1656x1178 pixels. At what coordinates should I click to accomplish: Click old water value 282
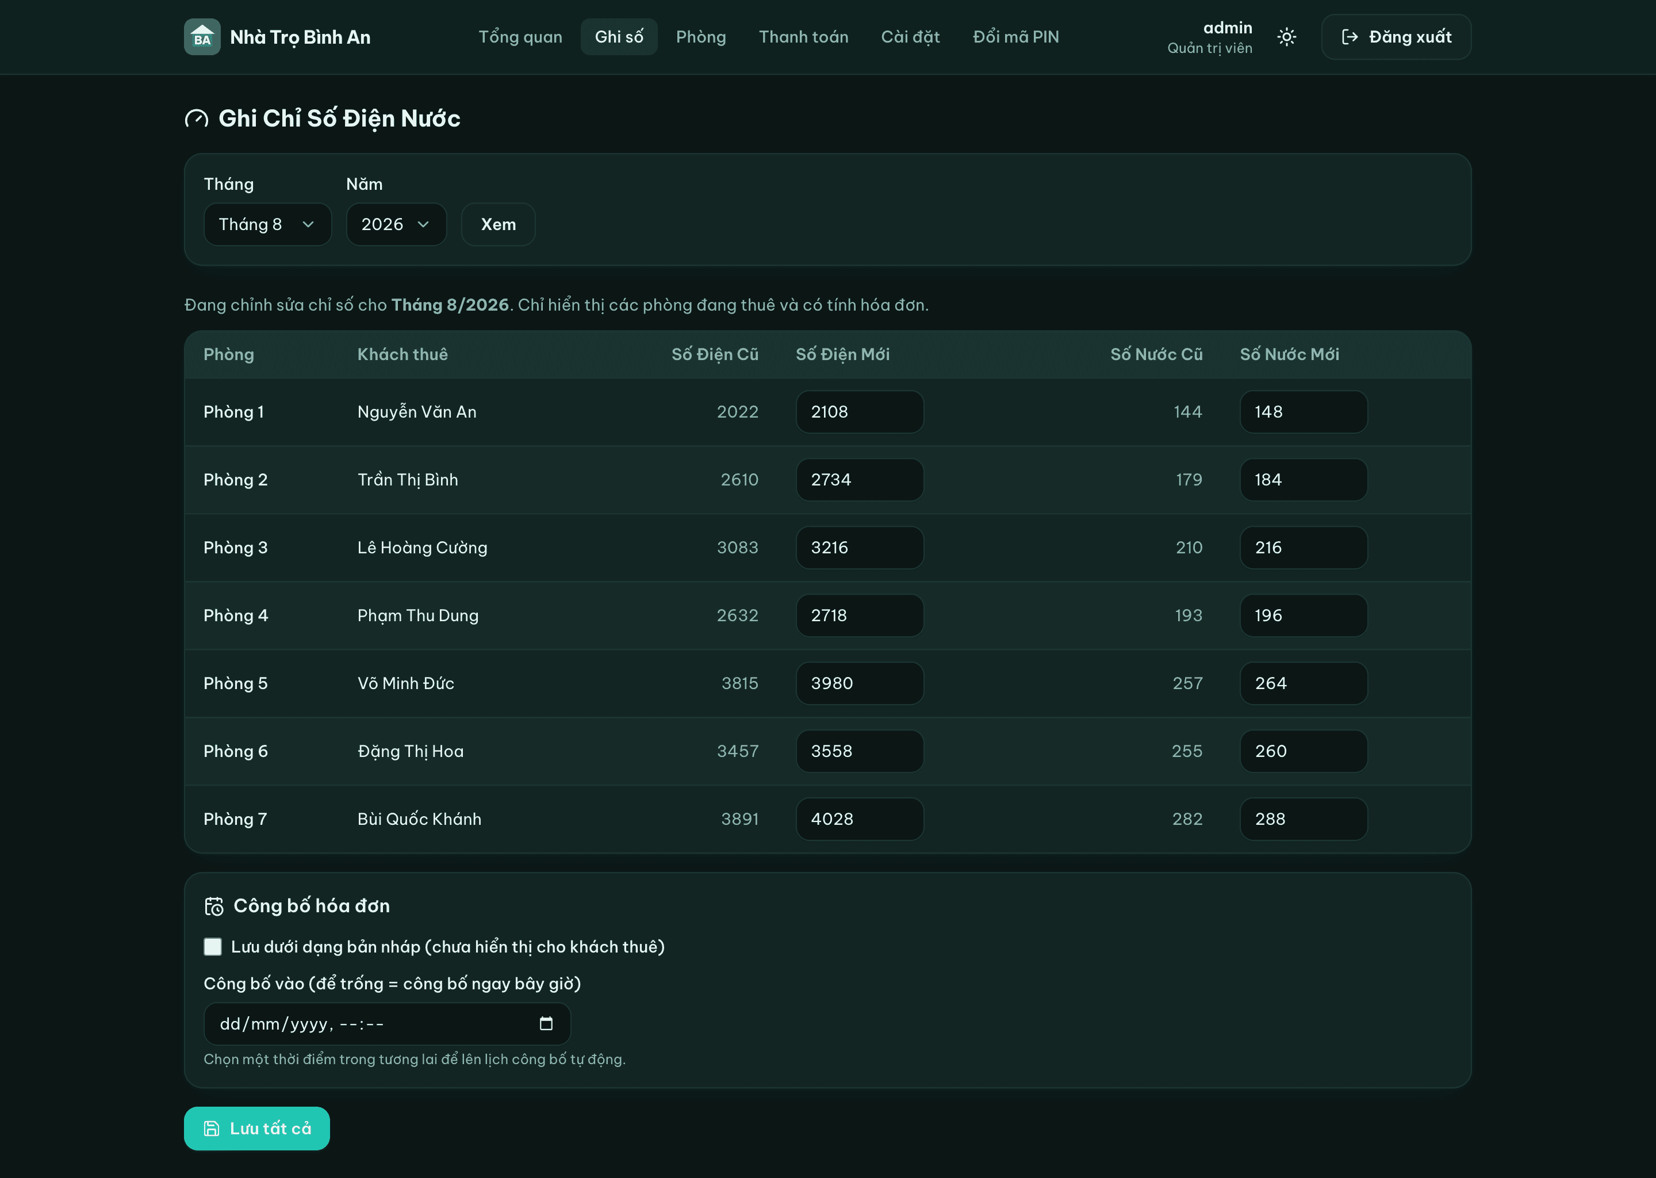[x=1187, y=819]
